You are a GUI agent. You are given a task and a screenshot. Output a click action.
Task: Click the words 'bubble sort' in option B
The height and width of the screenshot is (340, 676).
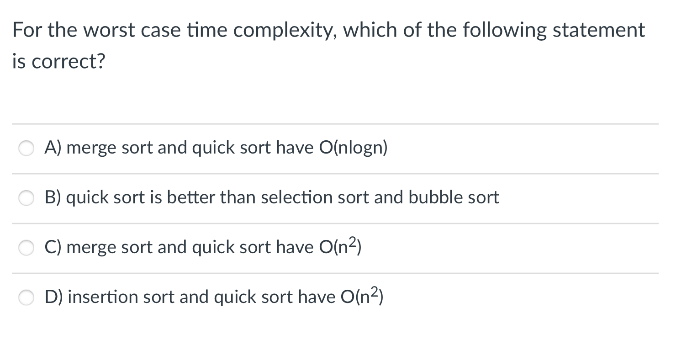[x=454, y=198]
